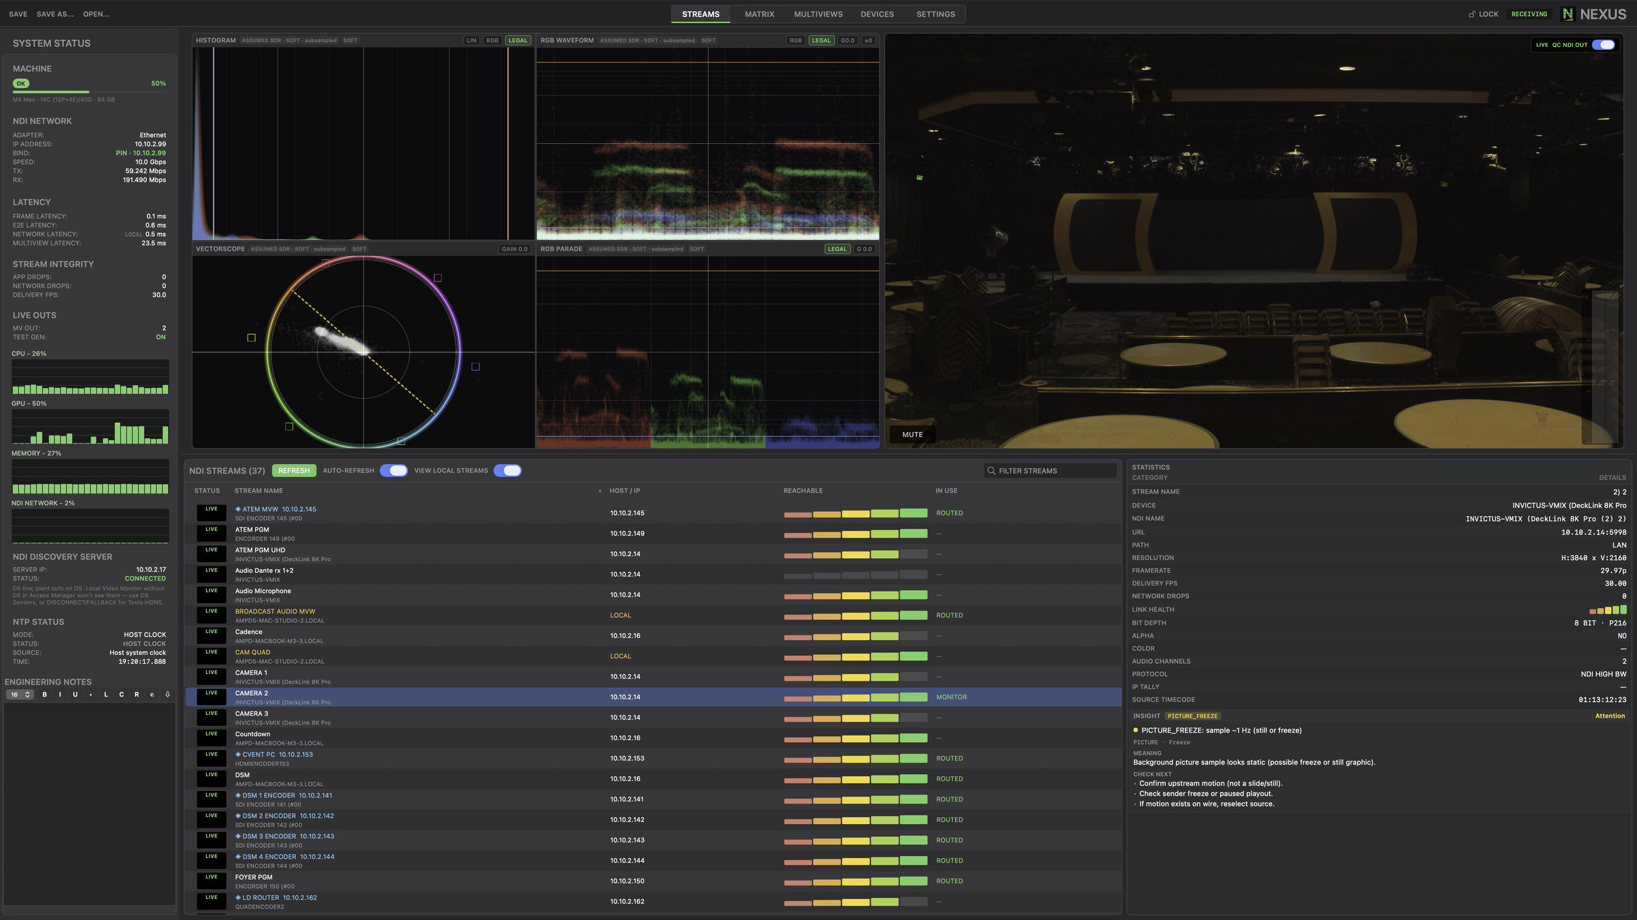Toggle bold in Engineering Notes toolbar

[x=44, y=694]
